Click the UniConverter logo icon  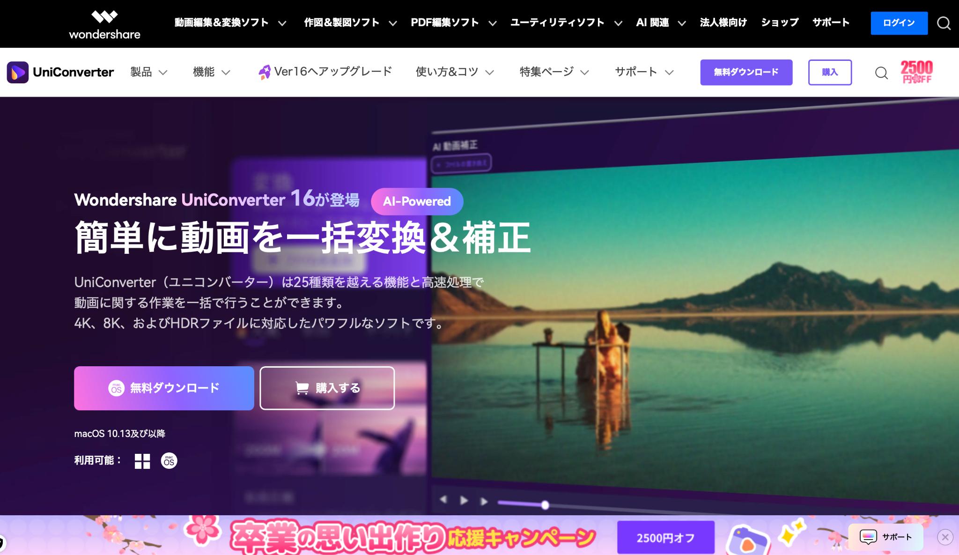pos(18,72)
